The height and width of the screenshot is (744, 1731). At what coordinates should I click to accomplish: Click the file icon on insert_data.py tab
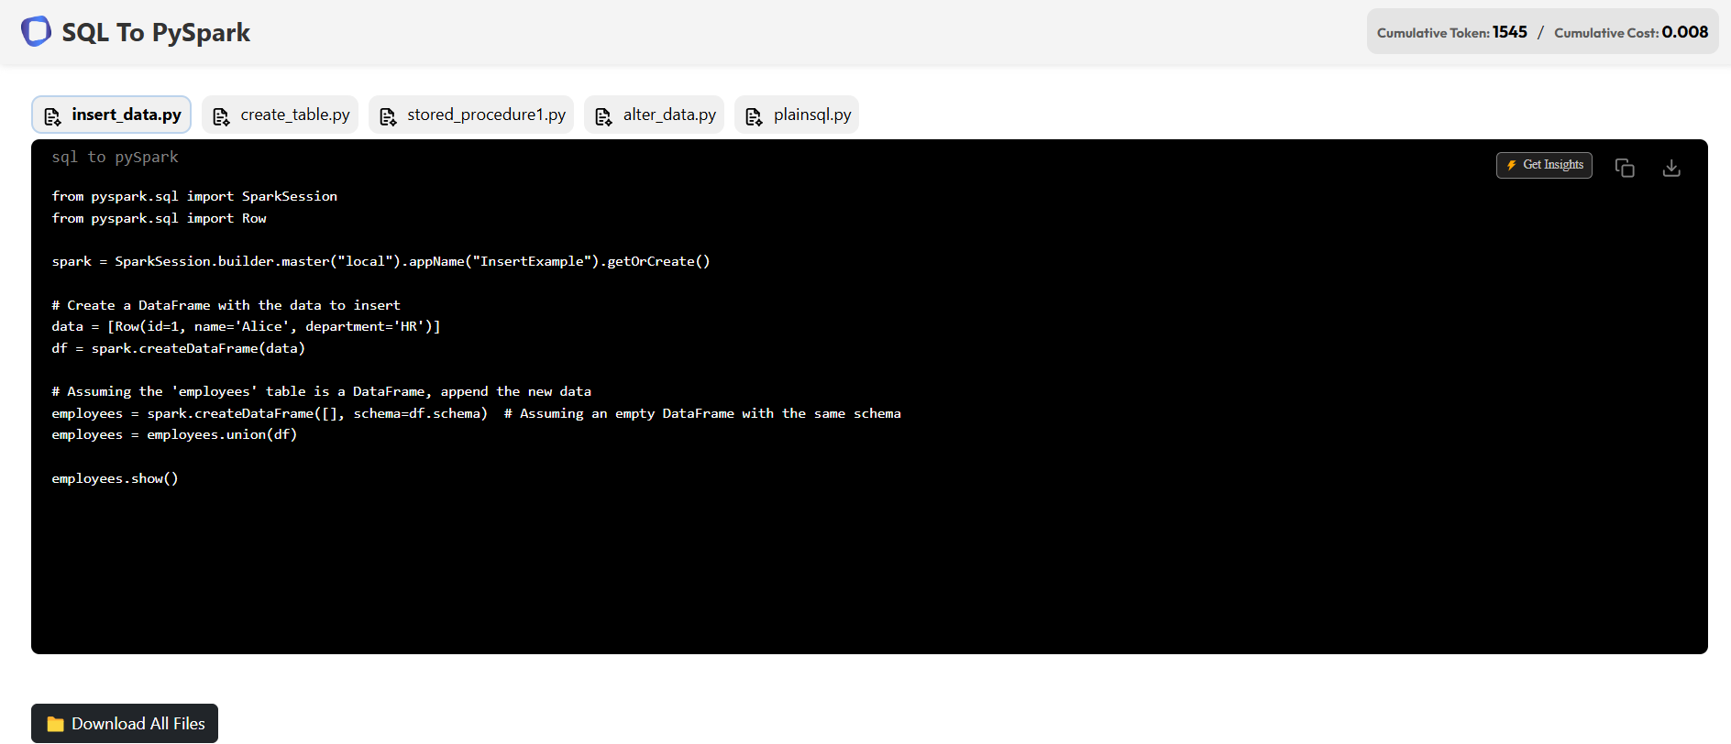[x=53, y=115]
